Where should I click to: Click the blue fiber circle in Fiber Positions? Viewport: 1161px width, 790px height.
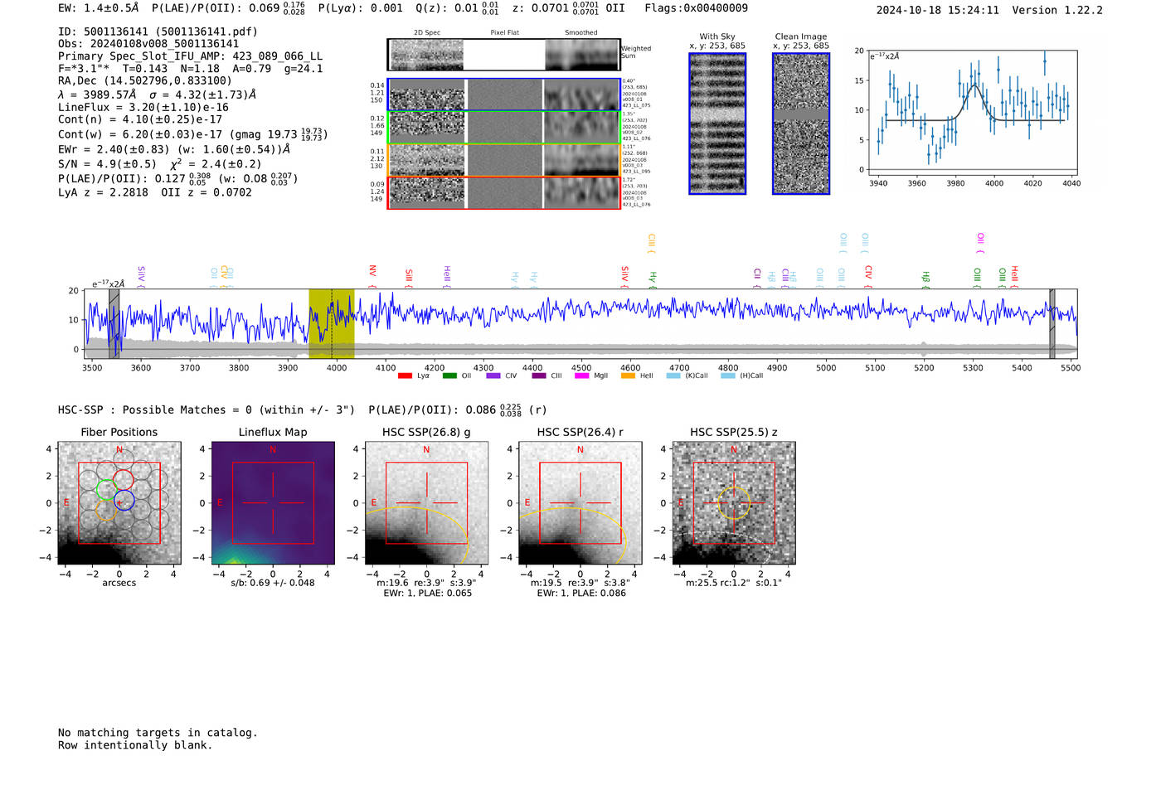coord(124,500)
